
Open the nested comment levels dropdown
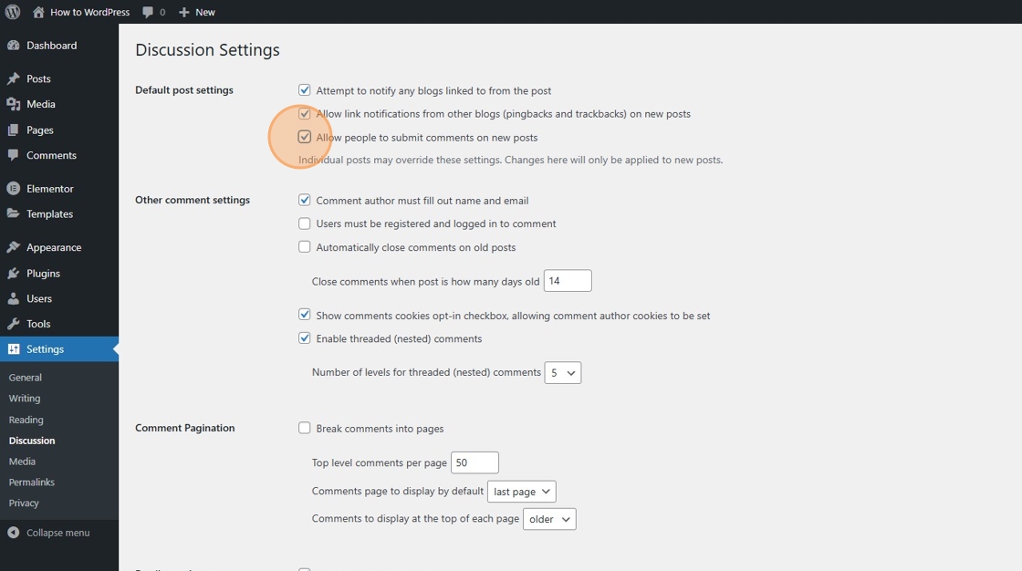[x=562, y=373]
